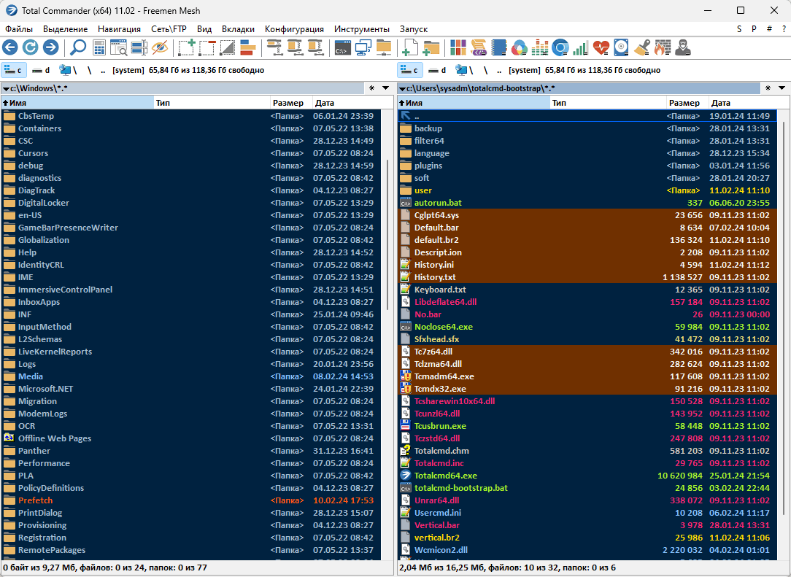Select the Prefetch folder in left panel
This screenshot has height=577, width=791.
pyautogui.click(x=35, y=500)
